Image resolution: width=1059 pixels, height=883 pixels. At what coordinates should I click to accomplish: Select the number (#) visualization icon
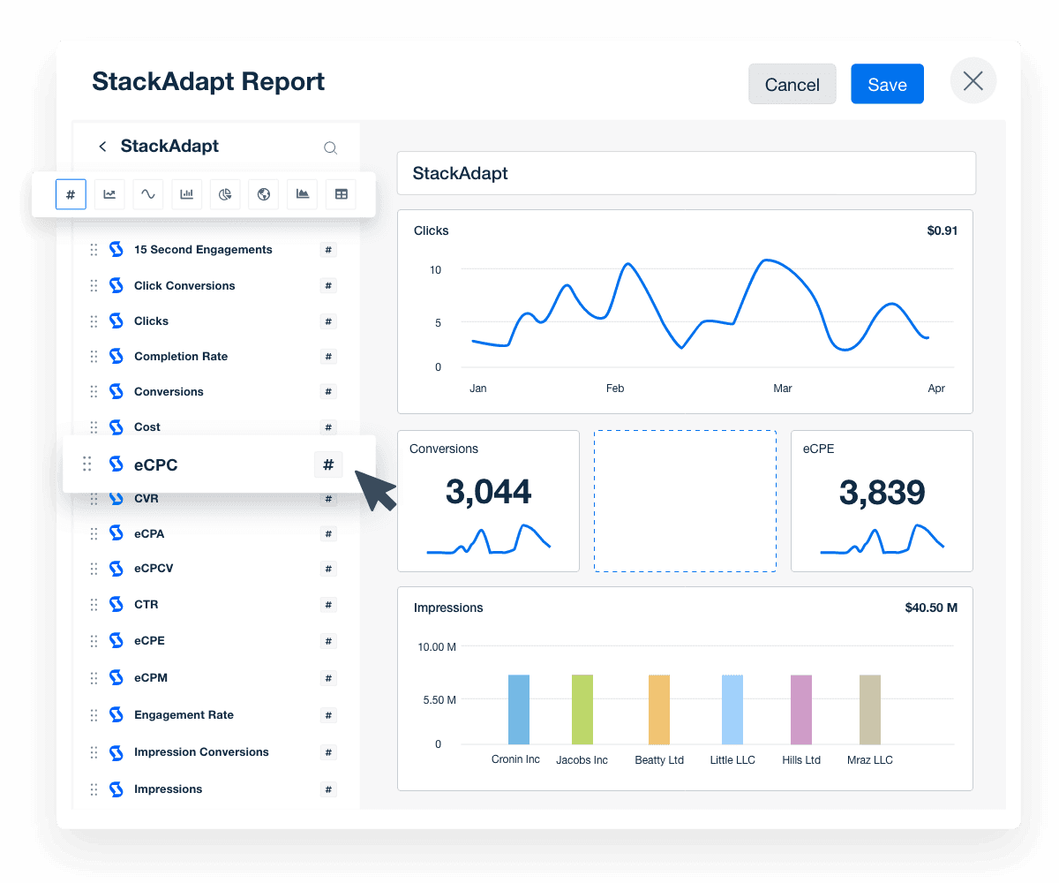[71, 194]
